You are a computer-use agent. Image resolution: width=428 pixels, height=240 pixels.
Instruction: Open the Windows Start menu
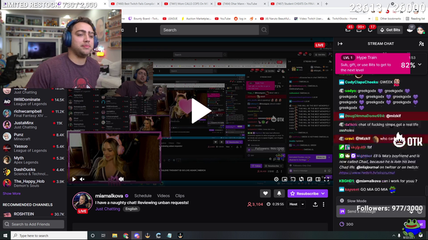(x=5, y=235)
